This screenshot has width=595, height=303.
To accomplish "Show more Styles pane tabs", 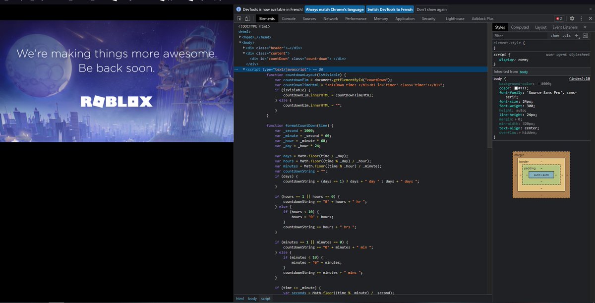I will coord(586,27).
